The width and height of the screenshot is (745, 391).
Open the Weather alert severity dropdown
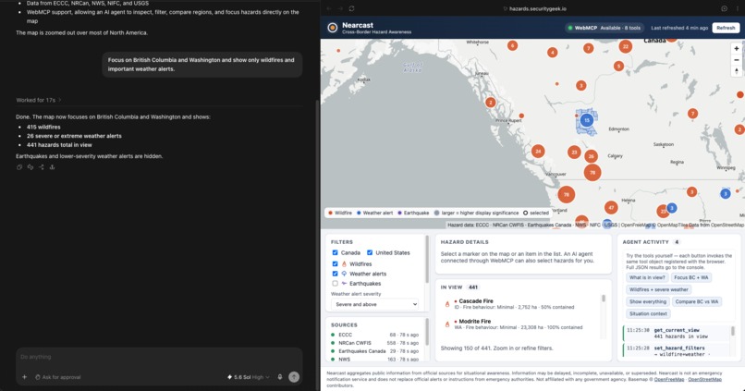375,304
